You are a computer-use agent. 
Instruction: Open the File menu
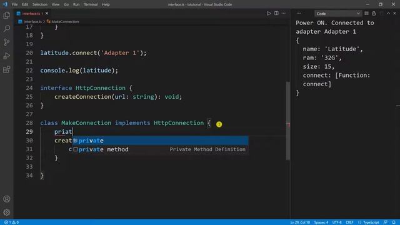[15, 4]
